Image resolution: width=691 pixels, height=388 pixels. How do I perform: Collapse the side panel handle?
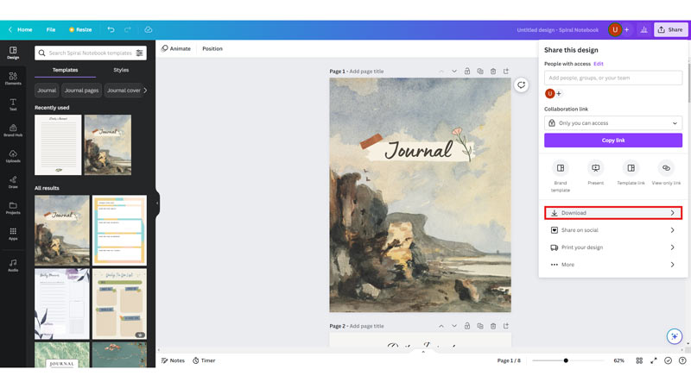pos(157,203)
